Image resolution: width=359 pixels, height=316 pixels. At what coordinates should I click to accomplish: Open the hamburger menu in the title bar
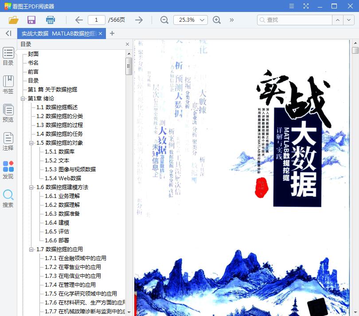coord(292,6)
